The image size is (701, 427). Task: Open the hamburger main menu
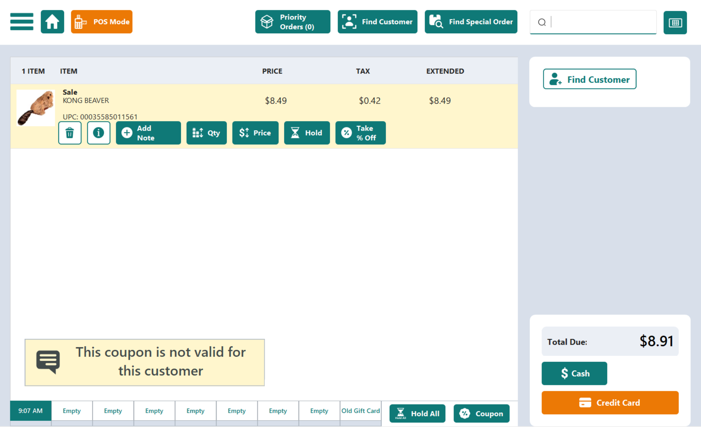pos(22,22)
